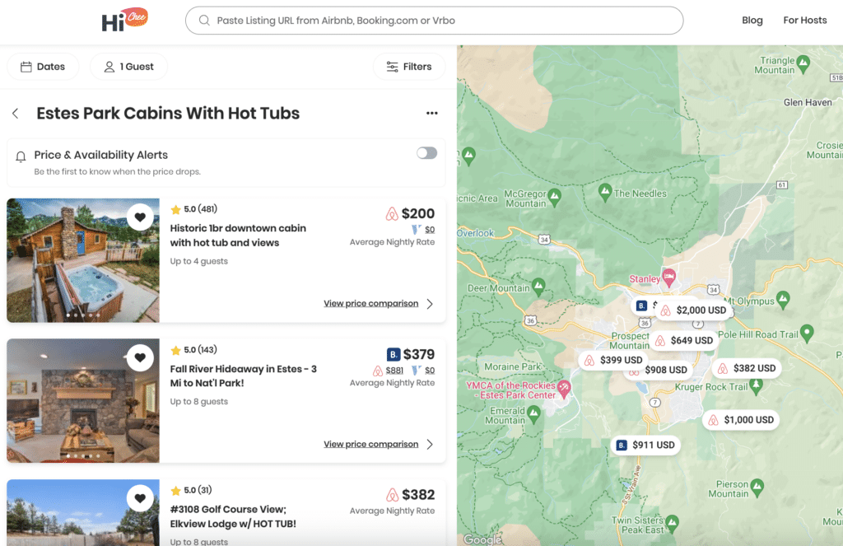Click the Stanley hotel map pin
This screenshot has width=843, height=546.
click(668, 276)
